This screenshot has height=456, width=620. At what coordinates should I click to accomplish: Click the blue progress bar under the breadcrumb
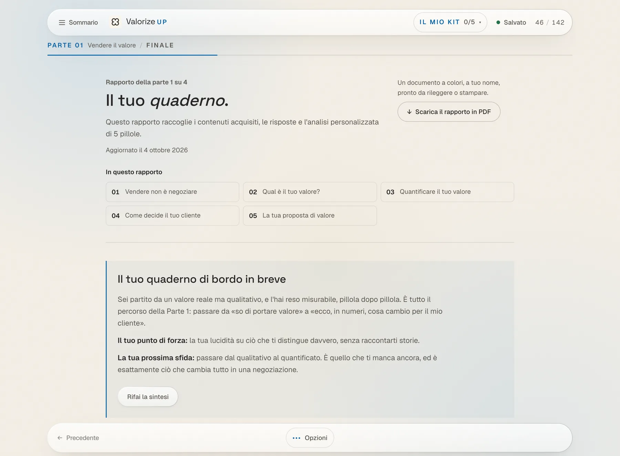[x=132, y=55]
